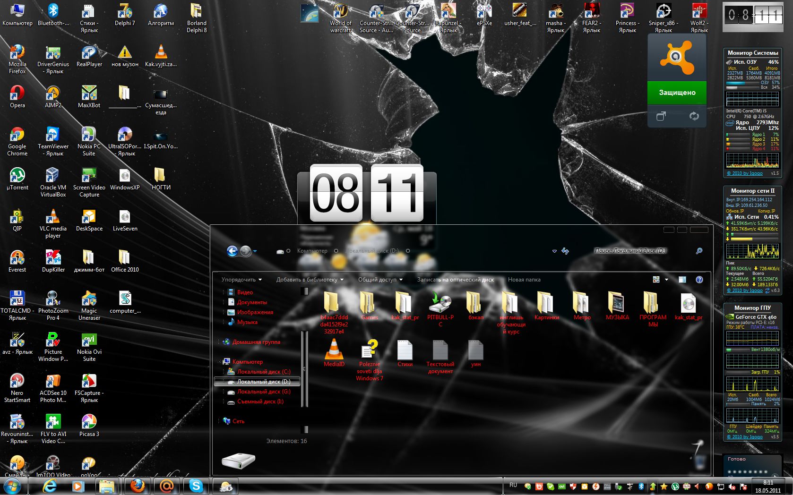Click Добавить в библиотеку menu item
Viewport: 793px width, 495px height.
(x=309, y=280)
